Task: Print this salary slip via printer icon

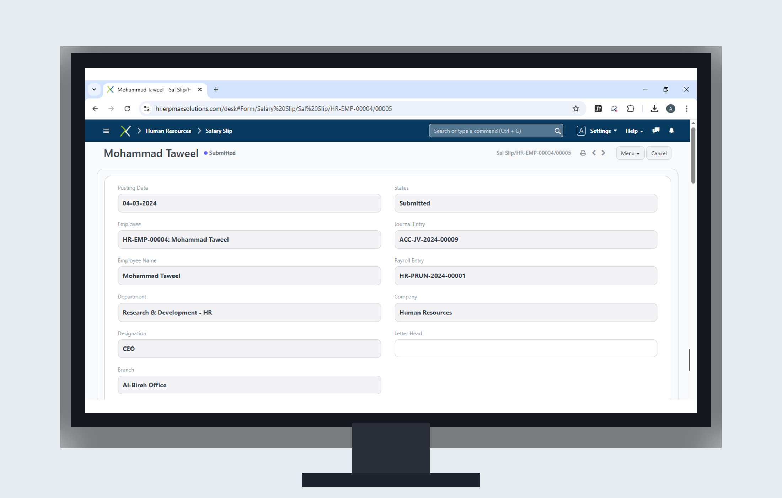Action: [x=583, y=153]
